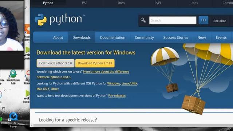Follow the Mac OS X link

pyautogui.click(x=43, y=89)
